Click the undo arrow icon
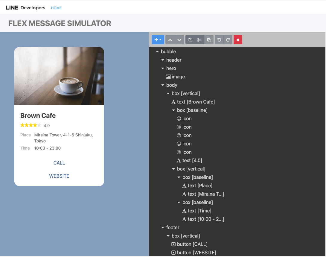326x257 pixels. coord(219,40)
